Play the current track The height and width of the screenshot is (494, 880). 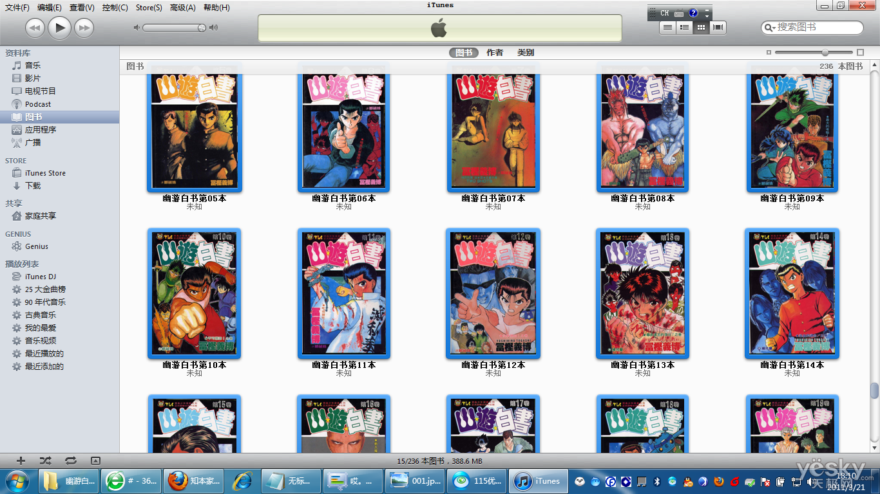pos(59,27)
